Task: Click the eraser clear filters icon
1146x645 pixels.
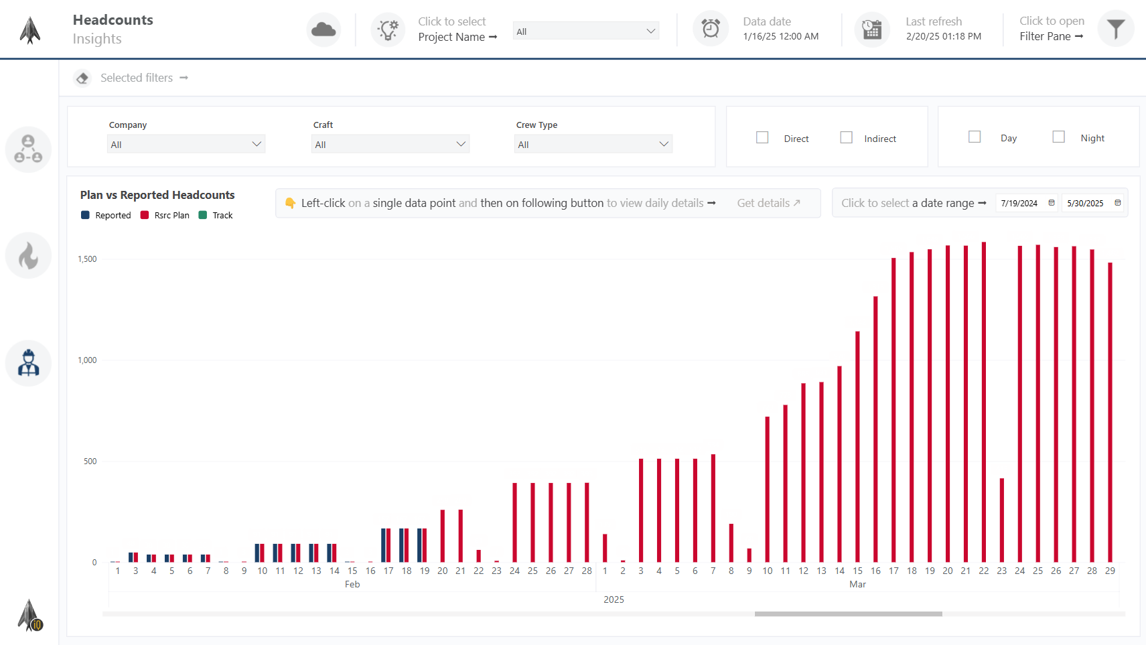Action: pos(82,78)
